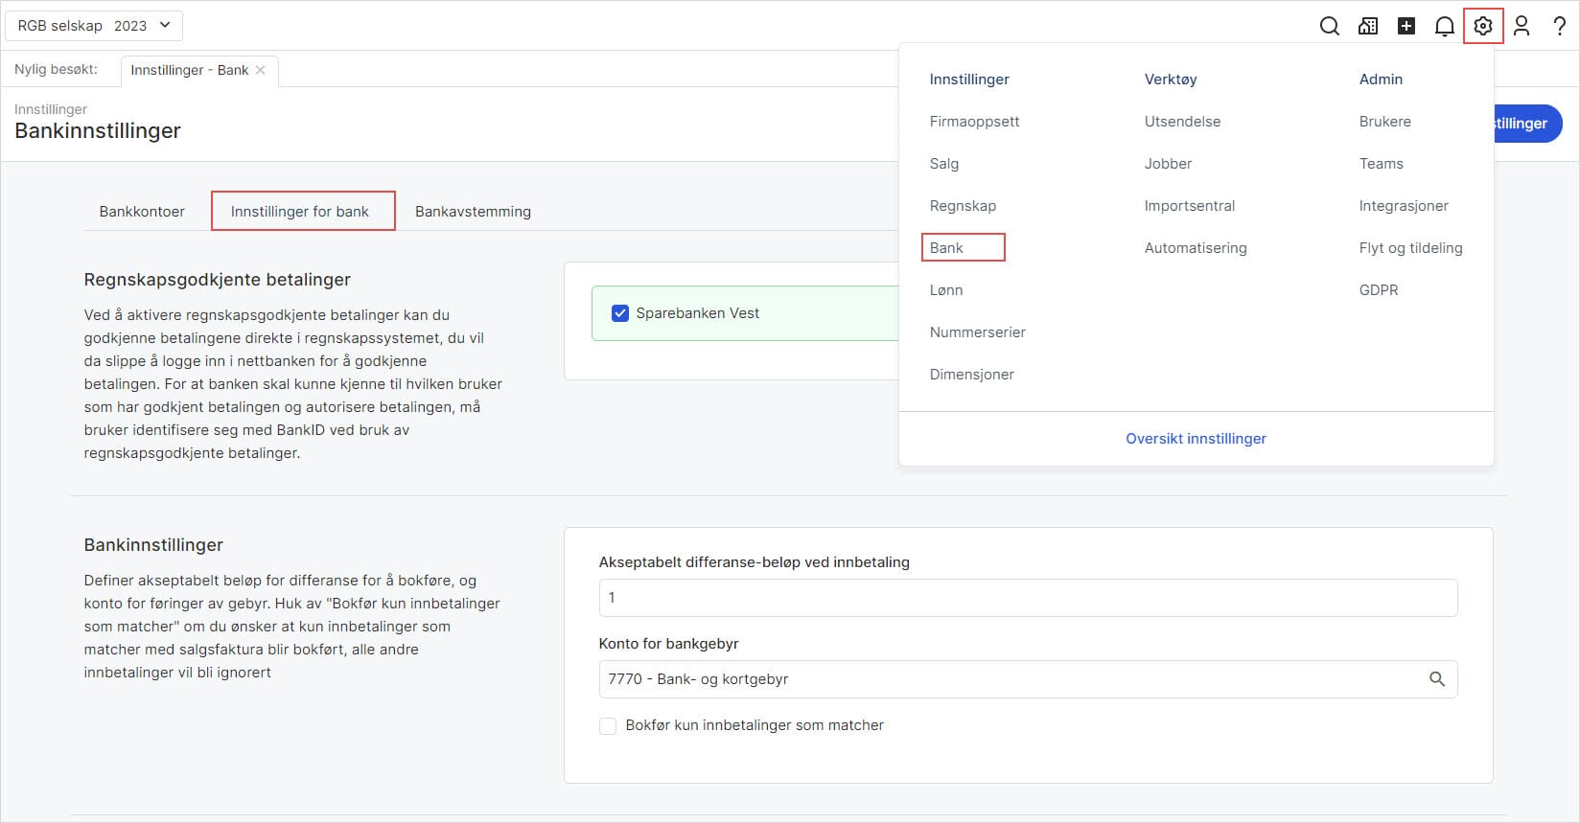This screenshot has width=1580, height=823.
Task: Open the help question mark icon
Action: point(1560,26)
